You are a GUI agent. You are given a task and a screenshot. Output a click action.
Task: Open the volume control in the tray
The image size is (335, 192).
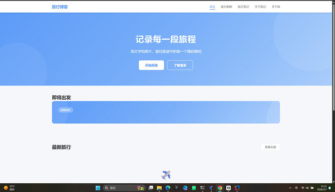pos(307,188)
